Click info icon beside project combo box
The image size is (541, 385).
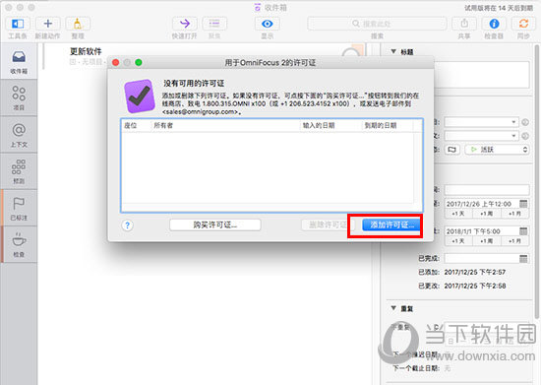525,122
